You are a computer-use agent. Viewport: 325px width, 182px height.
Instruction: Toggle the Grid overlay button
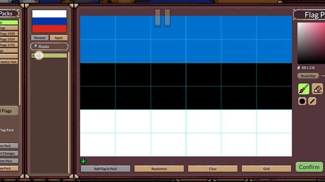(266, 169)
